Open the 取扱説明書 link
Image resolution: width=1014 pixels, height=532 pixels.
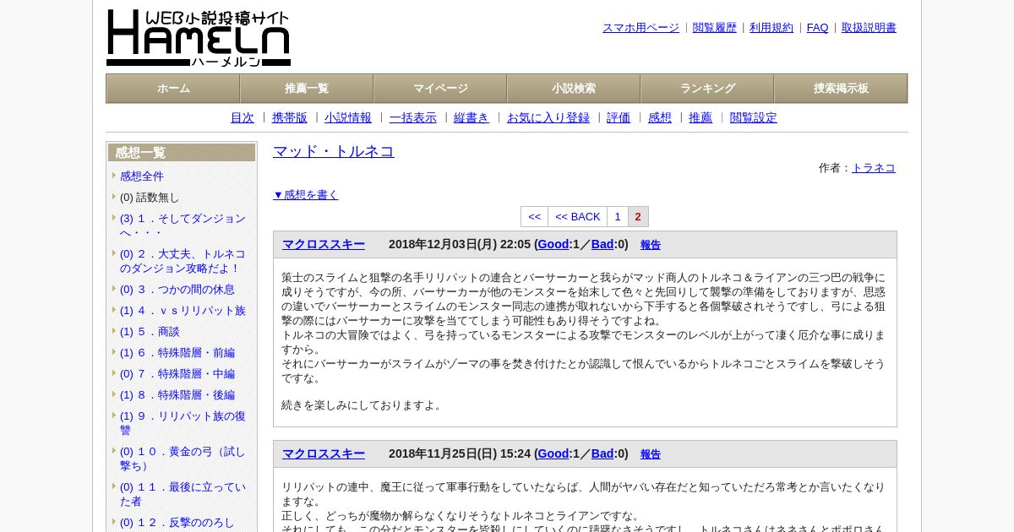[869, 28]
